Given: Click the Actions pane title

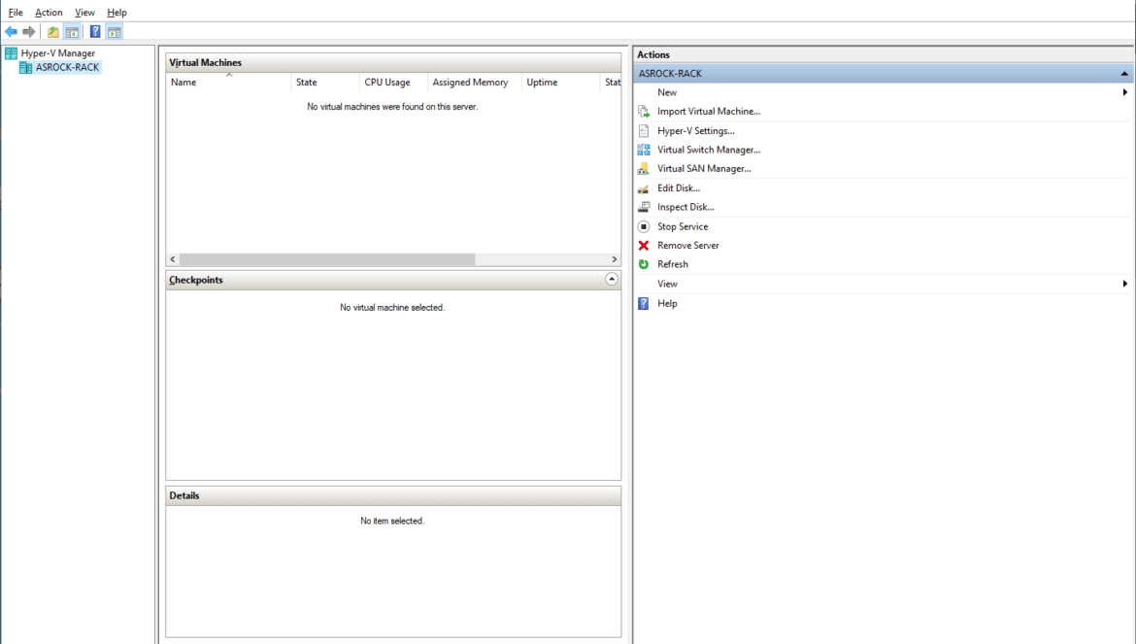Looking at the screenshot, I should pyautogui.click(x=653, y=55).
